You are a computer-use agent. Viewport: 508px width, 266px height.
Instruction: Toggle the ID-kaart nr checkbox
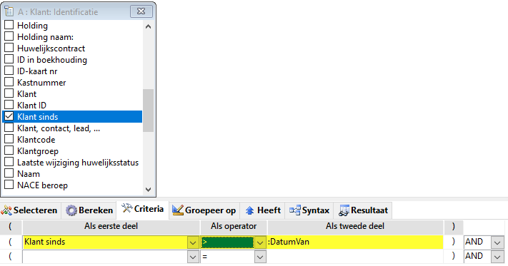tap(9, 71)
